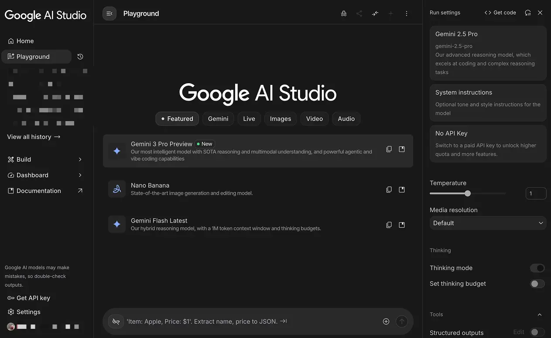Copy the Gemini 3 Pro Preview model card
This screenshot has height=338, width=551.
[389, 149]
